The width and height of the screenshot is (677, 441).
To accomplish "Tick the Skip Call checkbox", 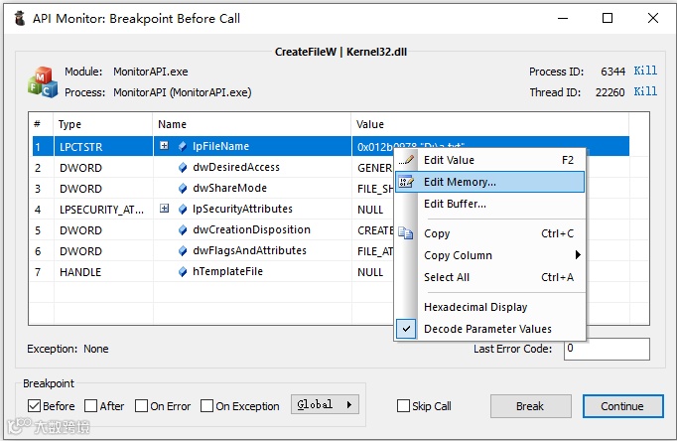I will click(x=403, y=405).
